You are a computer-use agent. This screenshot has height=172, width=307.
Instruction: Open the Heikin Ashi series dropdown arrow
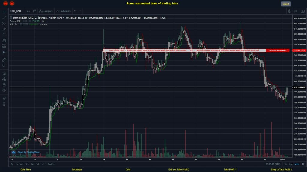[x=63, y=18]
